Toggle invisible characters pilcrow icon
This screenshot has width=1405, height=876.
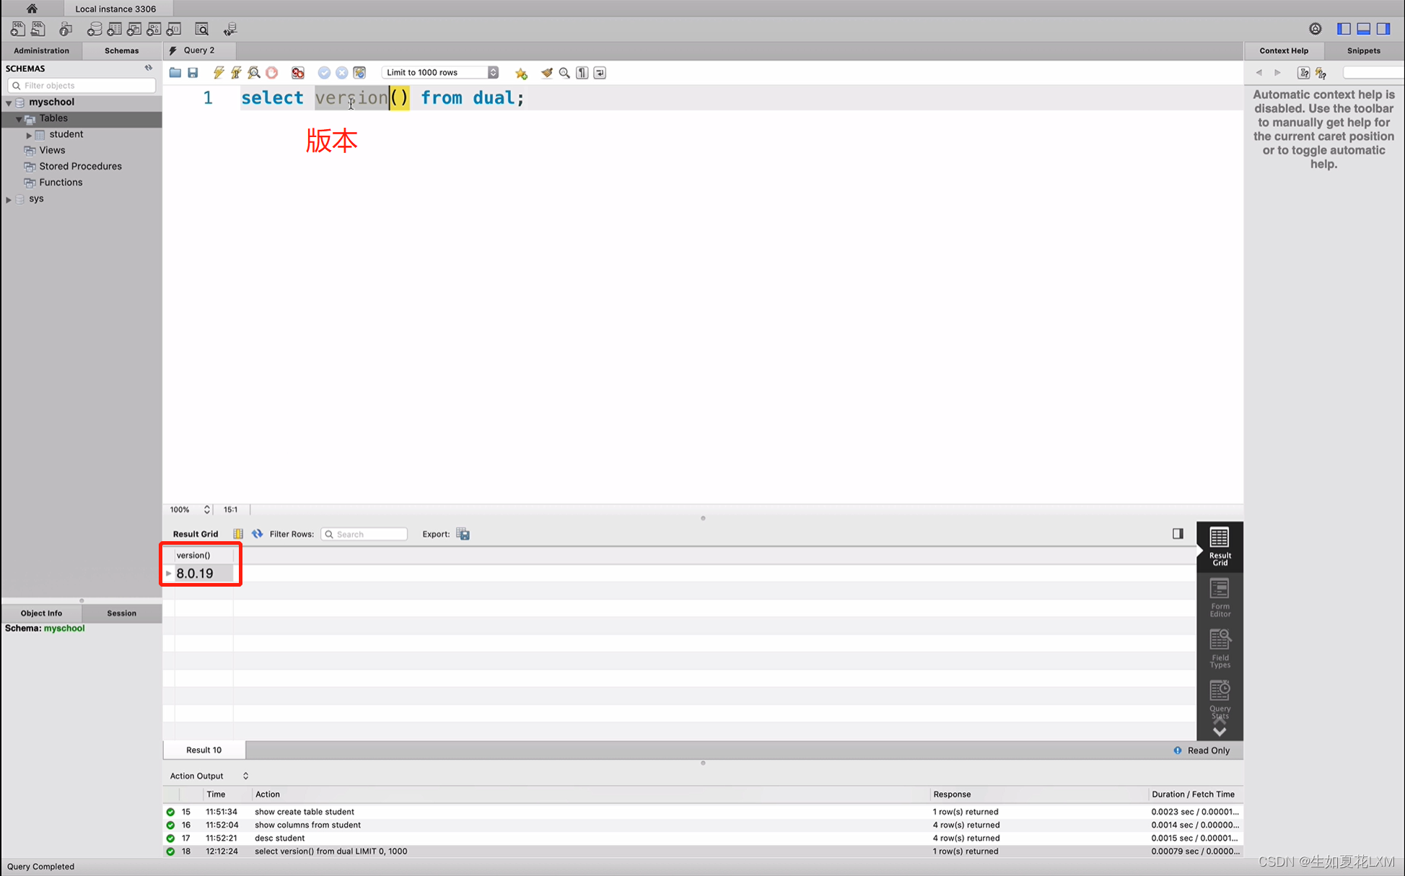pyautogui.click(x=582, y=72)
